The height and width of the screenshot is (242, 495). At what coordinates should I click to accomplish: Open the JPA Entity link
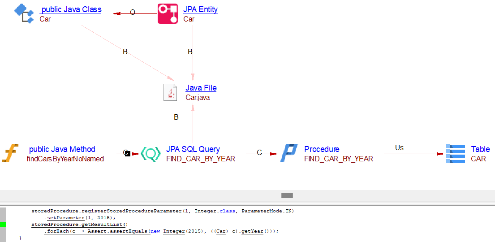coord(200,9)
